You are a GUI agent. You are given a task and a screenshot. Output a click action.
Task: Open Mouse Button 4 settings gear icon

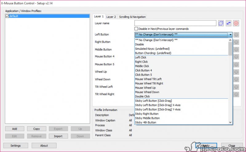click(x=236, y=57)
